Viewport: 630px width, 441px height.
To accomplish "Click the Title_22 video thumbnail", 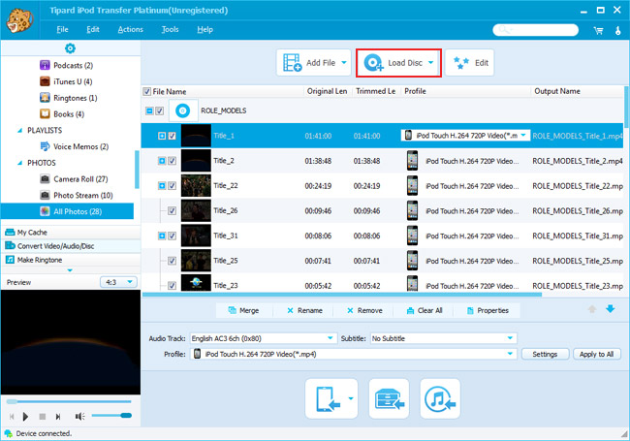I will click(x=196, y=185).
